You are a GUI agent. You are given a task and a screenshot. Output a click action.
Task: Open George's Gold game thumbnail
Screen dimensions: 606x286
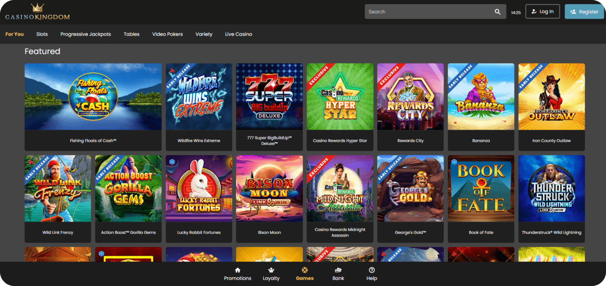pyautogui.click(x=411, y=188)
